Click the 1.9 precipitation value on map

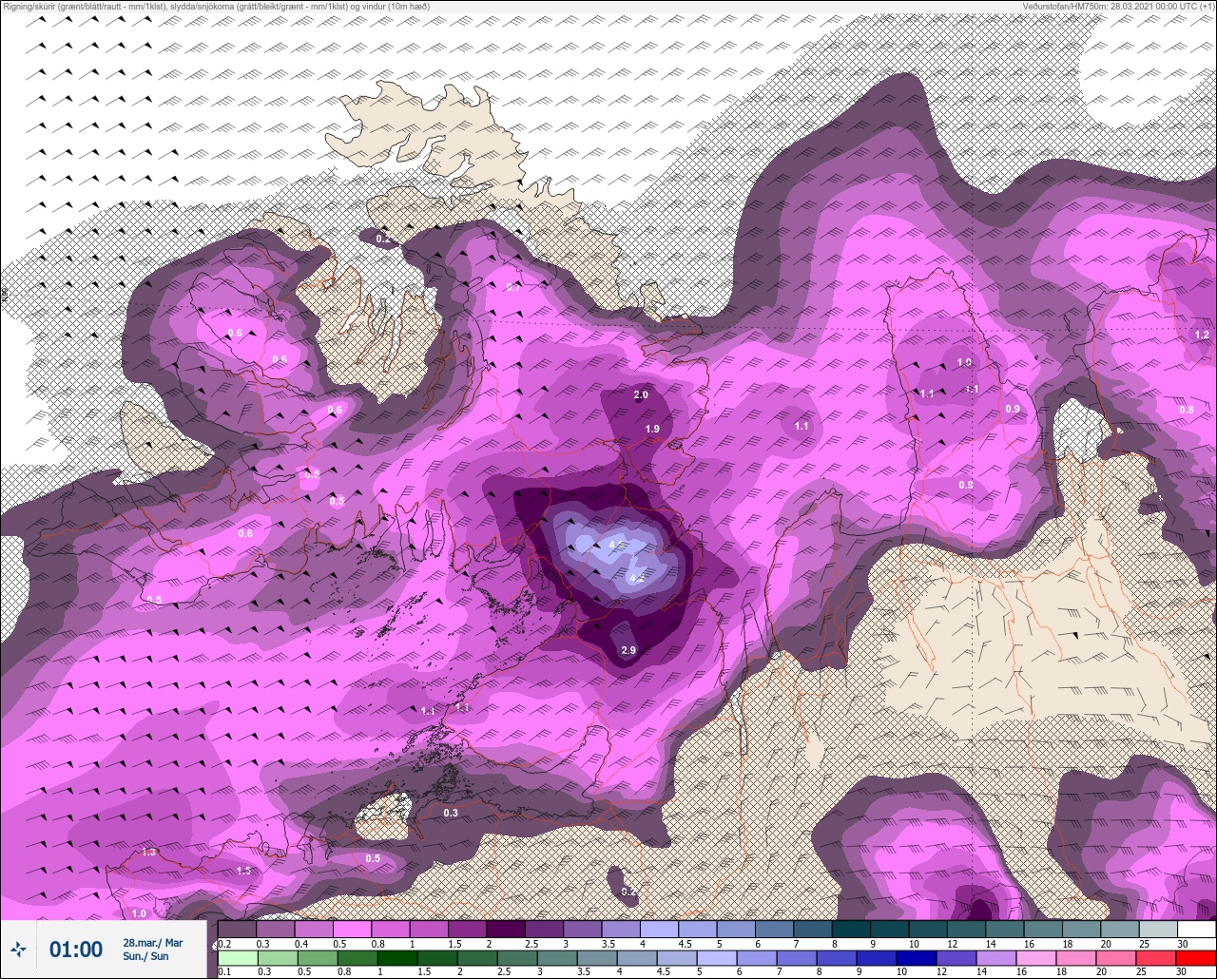[x=652, y=430]
